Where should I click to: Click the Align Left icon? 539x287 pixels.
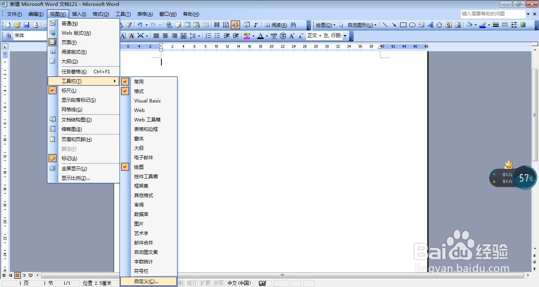click(157, 35)
